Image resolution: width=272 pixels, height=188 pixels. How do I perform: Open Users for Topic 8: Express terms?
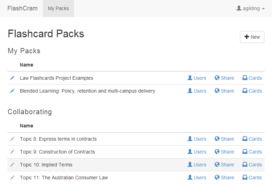click(x=197, y=139)
